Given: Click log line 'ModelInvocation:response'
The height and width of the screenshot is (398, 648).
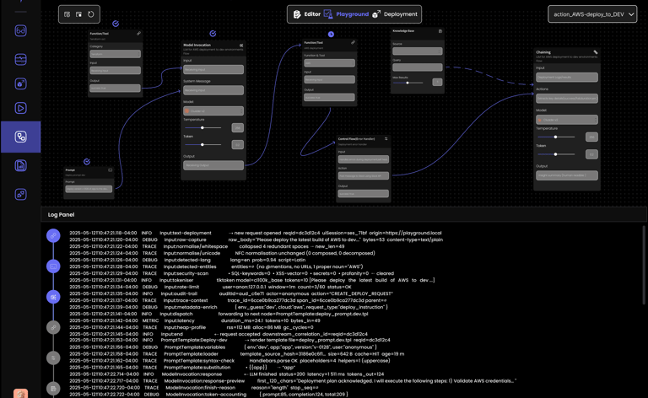Looking at the screenshot, I should [226, 374].
